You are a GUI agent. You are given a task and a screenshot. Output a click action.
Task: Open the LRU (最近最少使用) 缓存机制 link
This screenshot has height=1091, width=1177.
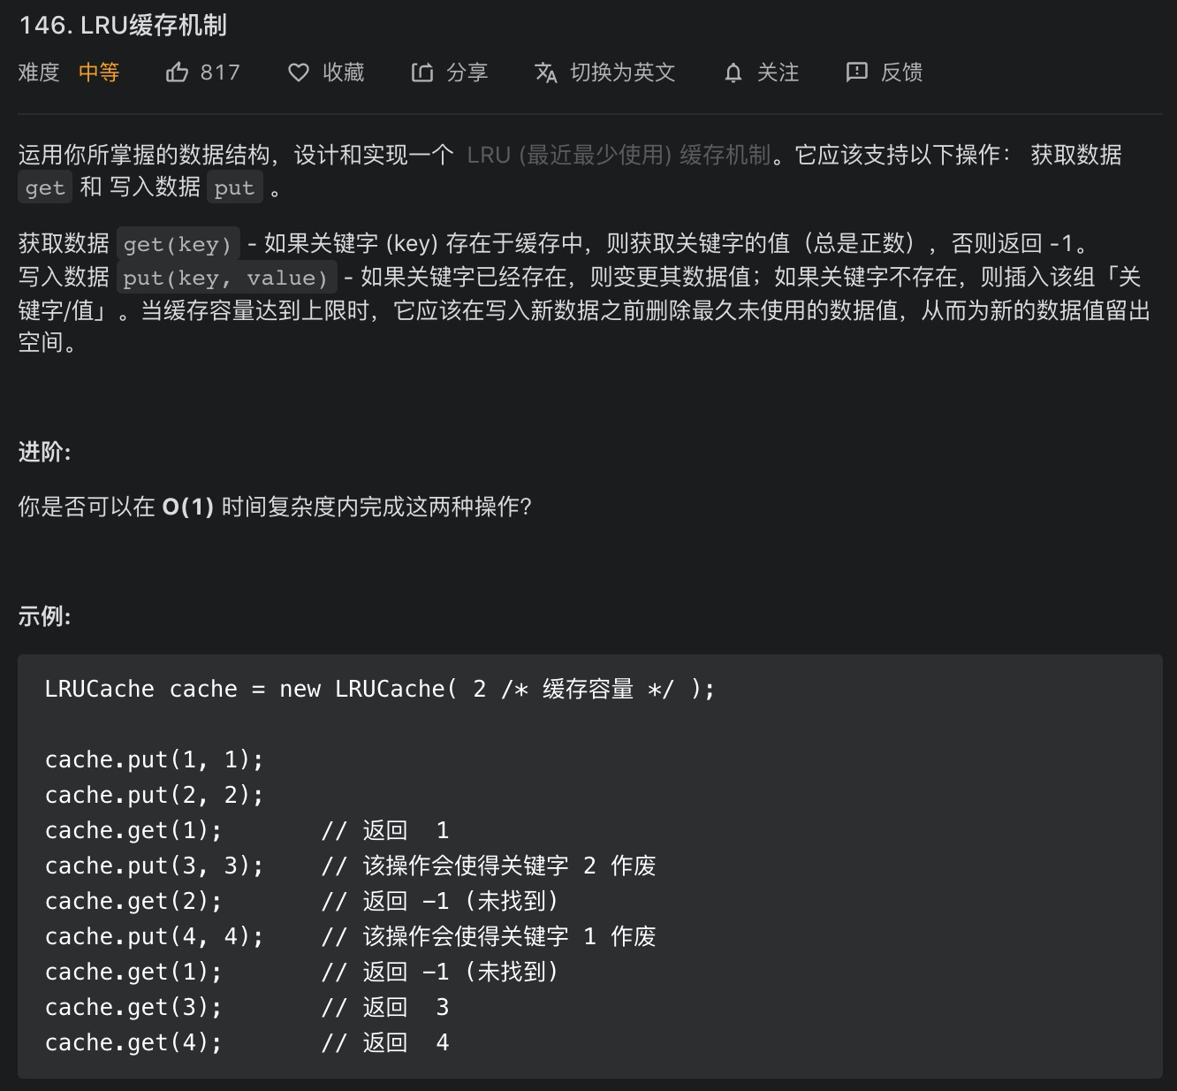coord(619,155)
